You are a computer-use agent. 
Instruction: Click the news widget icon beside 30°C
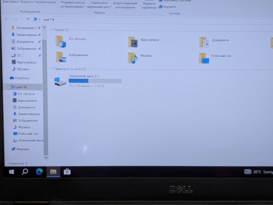248,172
